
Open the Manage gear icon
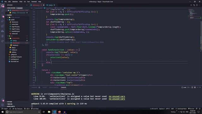click(x=3, y=105)
